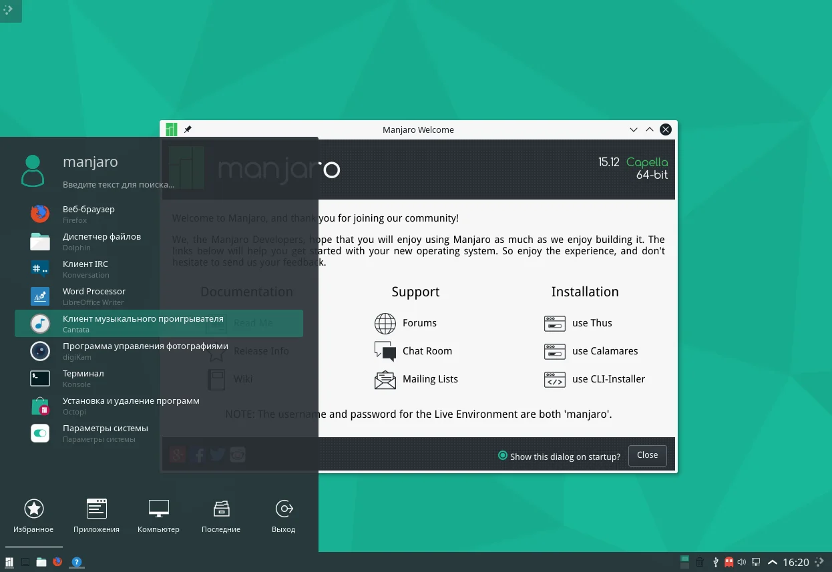This screenshot has width=832, height=572.
Task: Click search field under manjaro username
Action: point(118,185)
